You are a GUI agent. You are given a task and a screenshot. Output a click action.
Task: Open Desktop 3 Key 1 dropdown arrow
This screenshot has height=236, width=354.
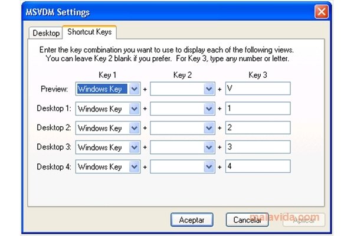(x=135, y=147)
